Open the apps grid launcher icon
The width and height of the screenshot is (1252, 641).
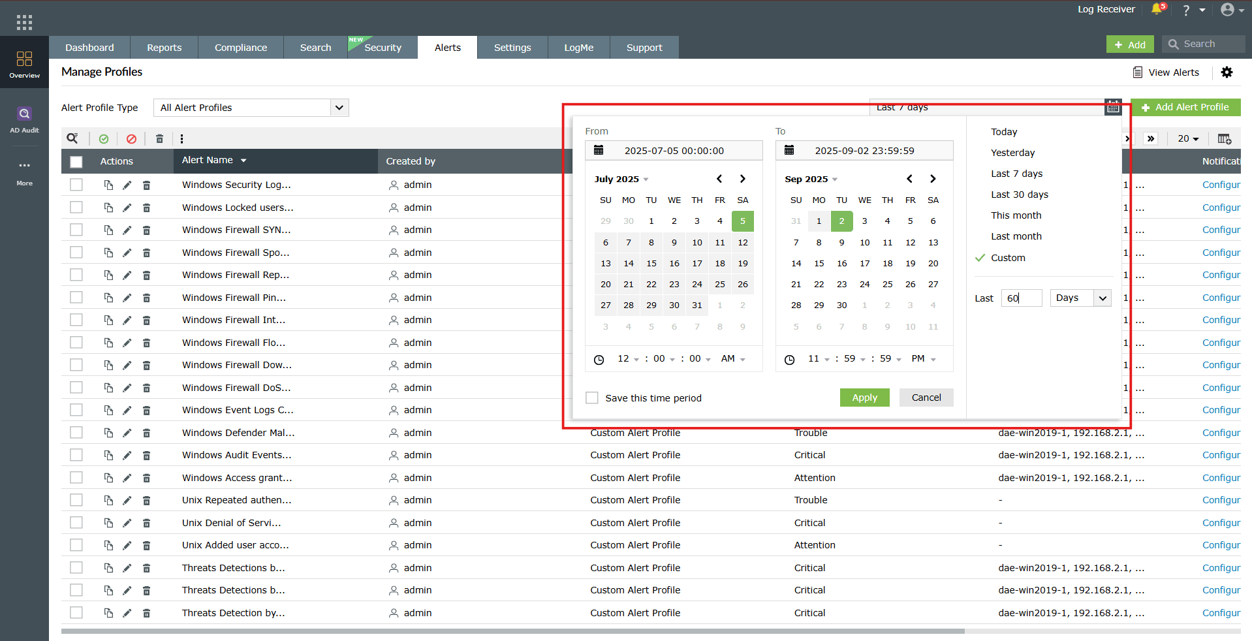(24, 23)
